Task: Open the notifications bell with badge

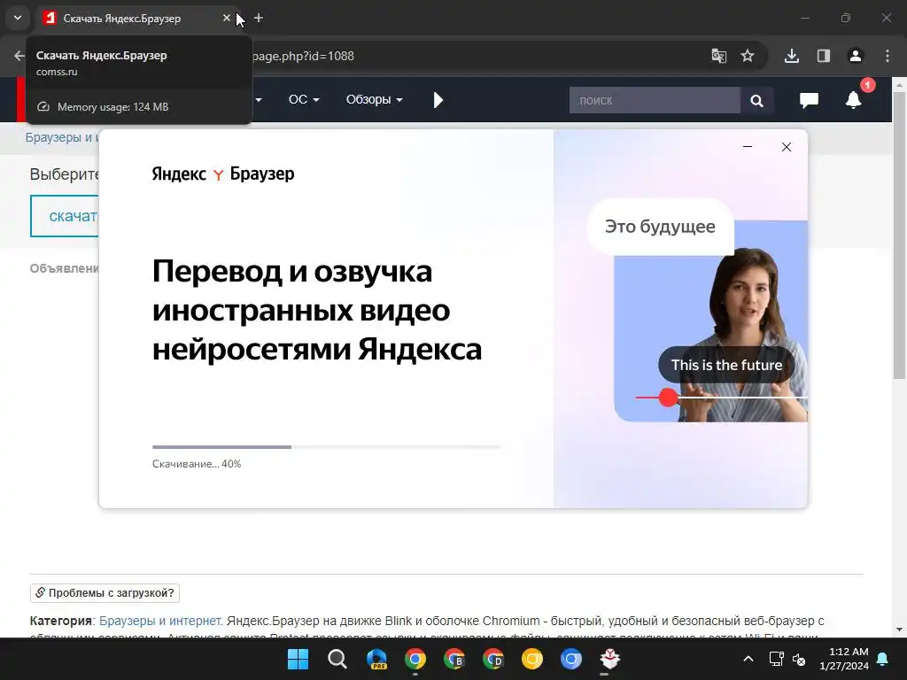Action: tap(853, 99)
